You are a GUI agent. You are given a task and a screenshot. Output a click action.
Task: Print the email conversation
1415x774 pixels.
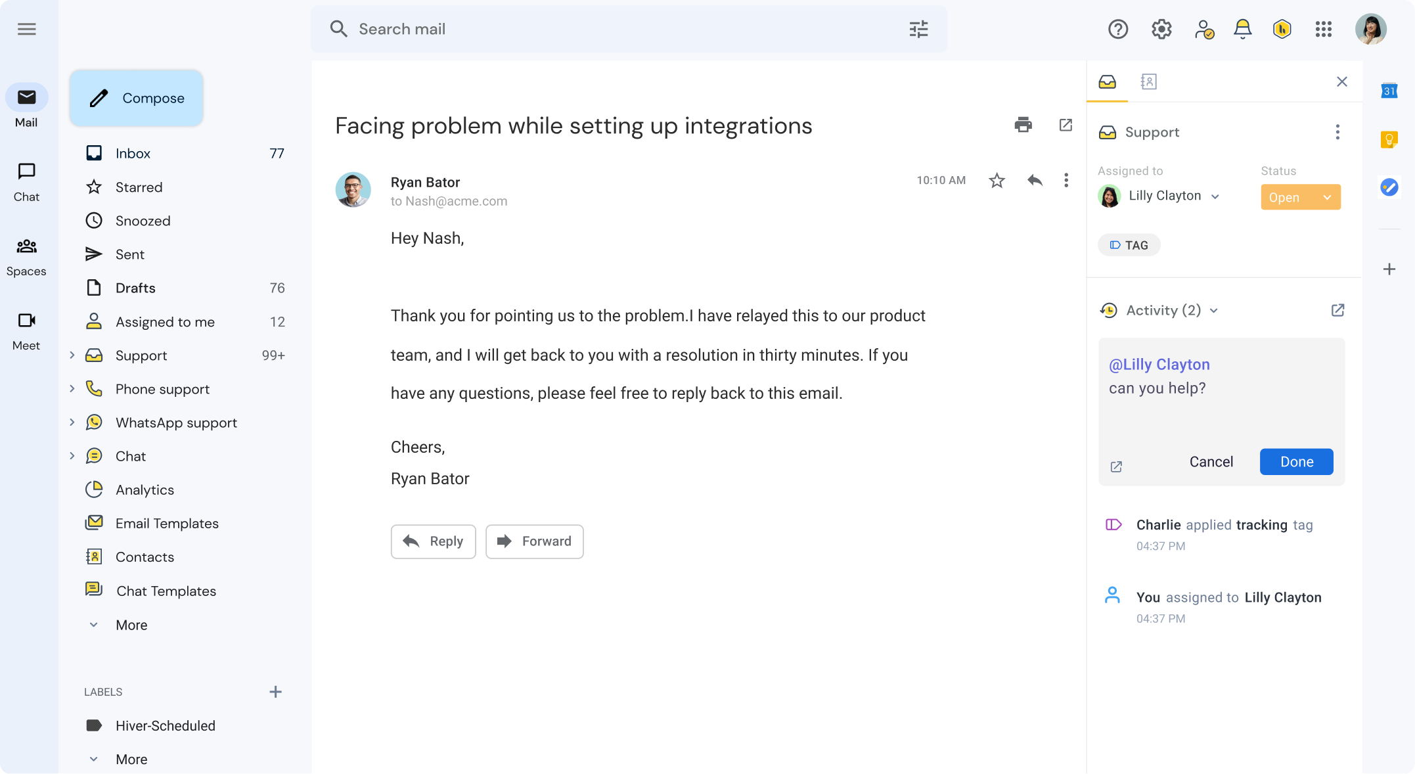click(x=1023, y=125)
